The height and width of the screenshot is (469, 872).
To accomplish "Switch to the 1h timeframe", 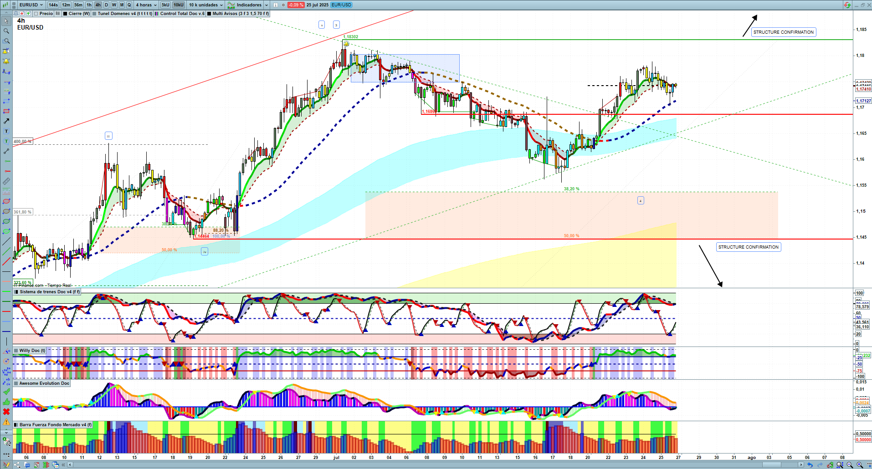I will [x=89, y=5].
